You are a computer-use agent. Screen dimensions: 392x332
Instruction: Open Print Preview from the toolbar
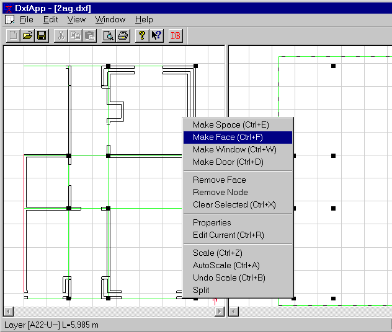pyautogui.click(x=109, y=36)
